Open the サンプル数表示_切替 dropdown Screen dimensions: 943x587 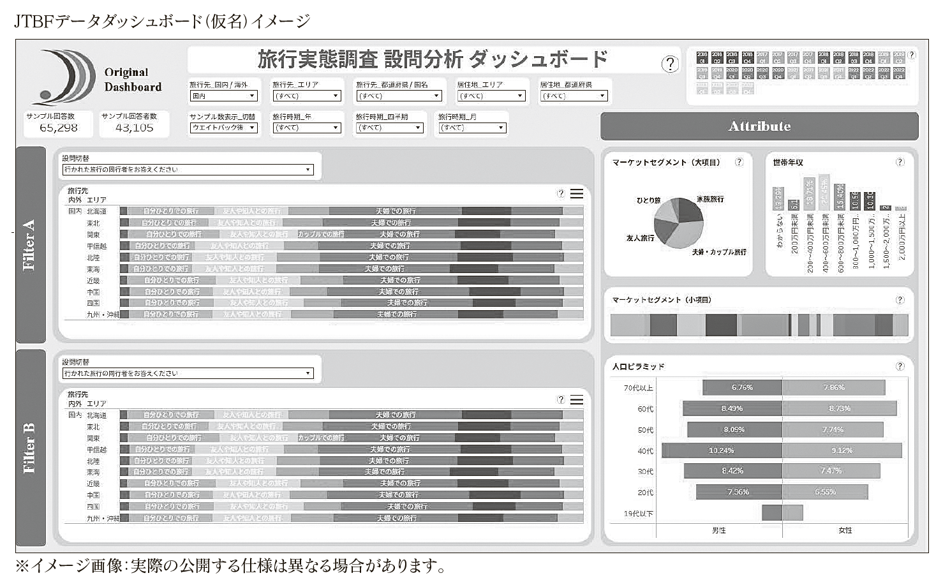pyautogui.click(x=223, y=128)
